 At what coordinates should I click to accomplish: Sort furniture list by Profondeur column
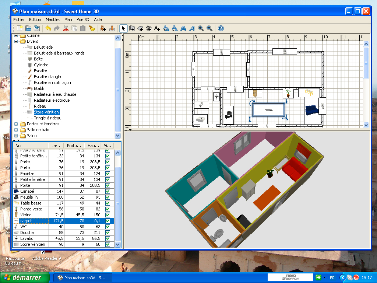pos(74,146)
